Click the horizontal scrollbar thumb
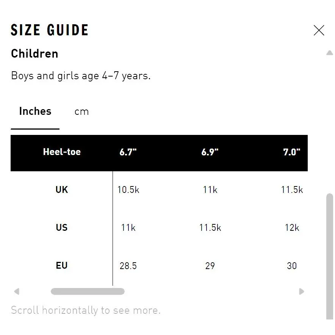The width and height of the screenshot is (335, 335). pos(88,291)
